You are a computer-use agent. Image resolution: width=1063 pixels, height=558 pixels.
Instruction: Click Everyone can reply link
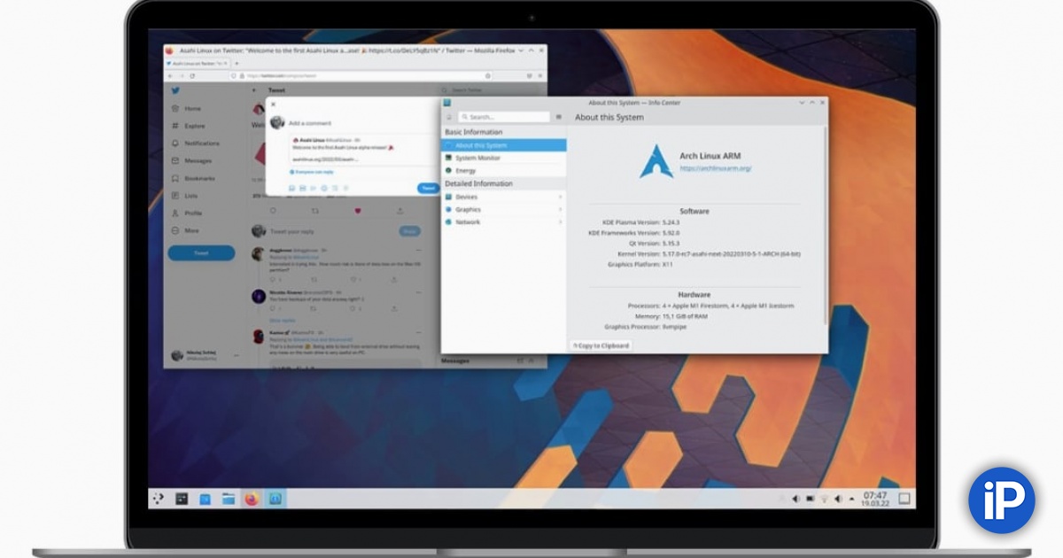(312, 172)
